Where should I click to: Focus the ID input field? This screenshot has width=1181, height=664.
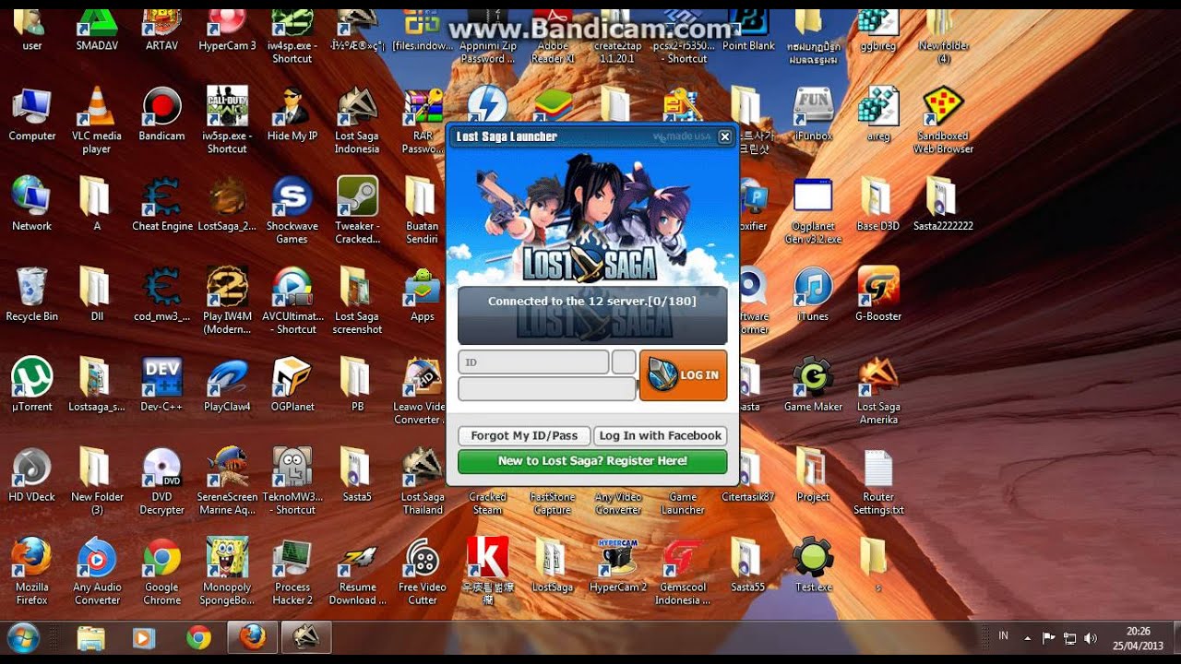pos(533,362)
